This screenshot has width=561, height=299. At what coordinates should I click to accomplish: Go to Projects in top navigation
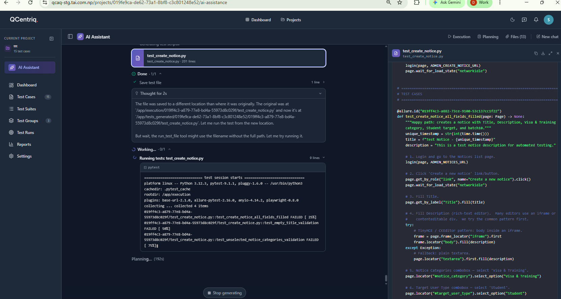click(291, 20)
